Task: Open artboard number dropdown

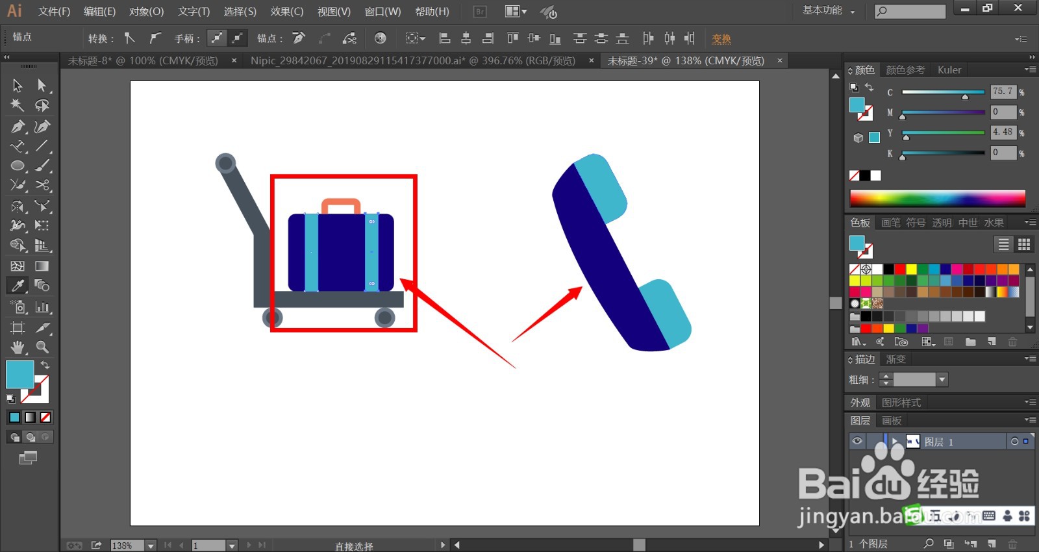Action: pyautogui.click(x=232, y=546)
